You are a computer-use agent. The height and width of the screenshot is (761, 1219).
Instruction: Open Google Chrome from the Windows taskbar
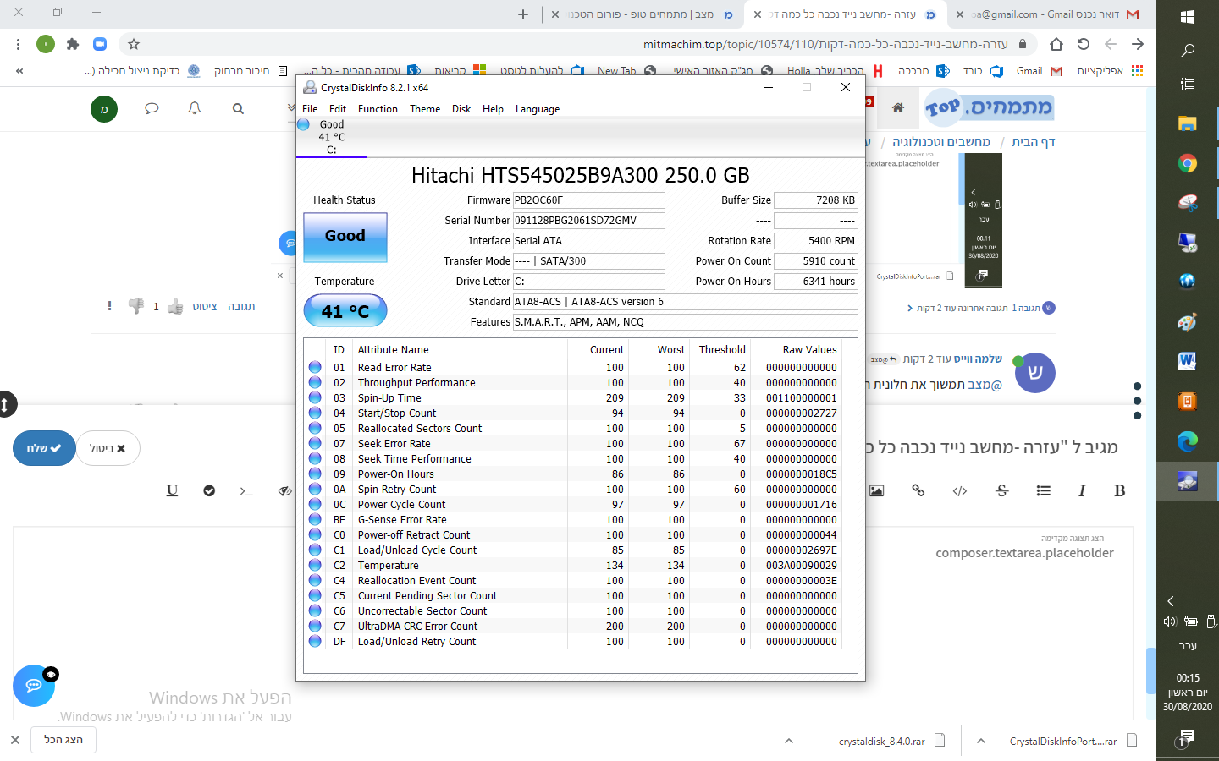tap(1187, 163)
